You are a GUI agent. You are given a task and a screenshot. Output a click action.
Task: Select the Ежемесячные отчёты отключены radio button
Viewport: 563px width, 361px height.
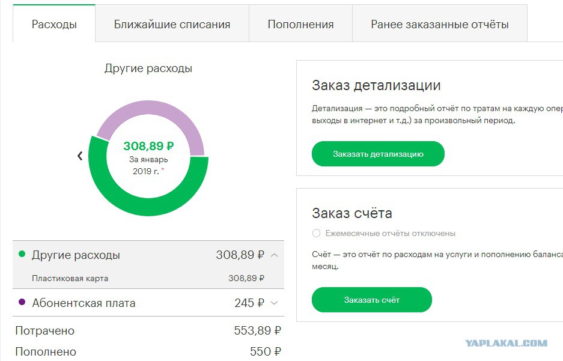point(316,233)
